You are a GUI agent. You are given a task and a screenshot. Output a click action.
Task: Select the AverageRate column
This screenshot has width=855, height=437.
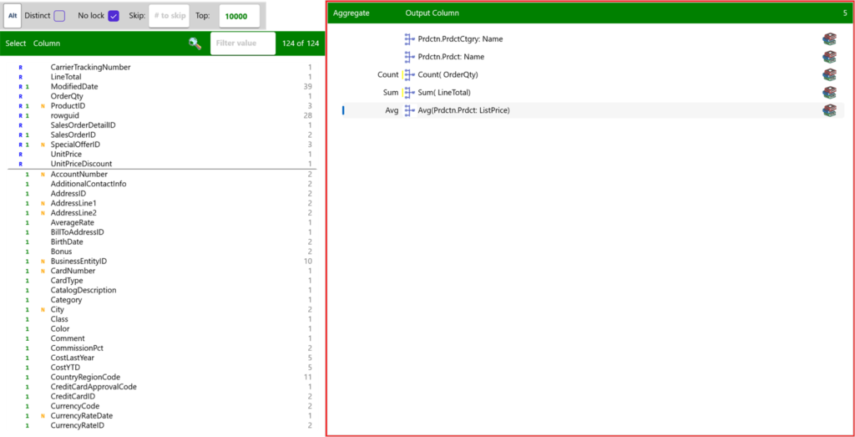[x=72, y=222]
